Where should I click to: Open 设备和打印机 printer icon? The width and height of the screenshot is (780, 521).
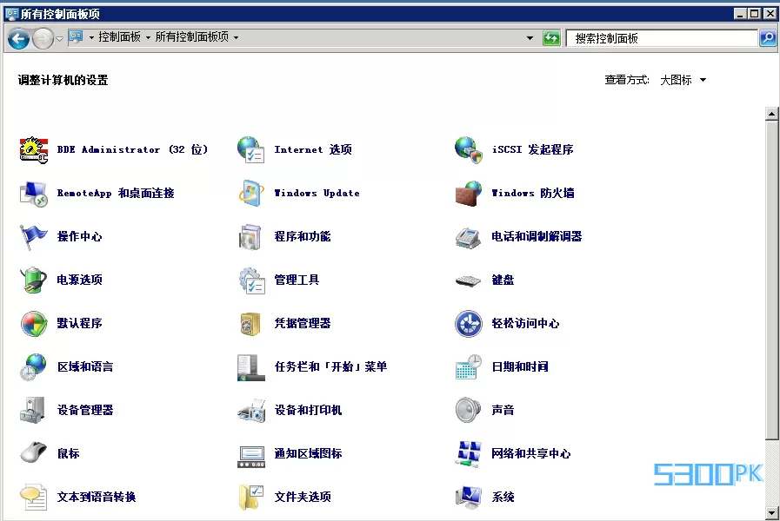pyautogui.click(x=251, y=410)
